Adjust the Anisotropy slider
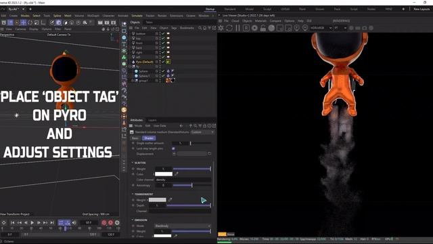The width and height of the screenshot is (433, 244). coord(192,185)
